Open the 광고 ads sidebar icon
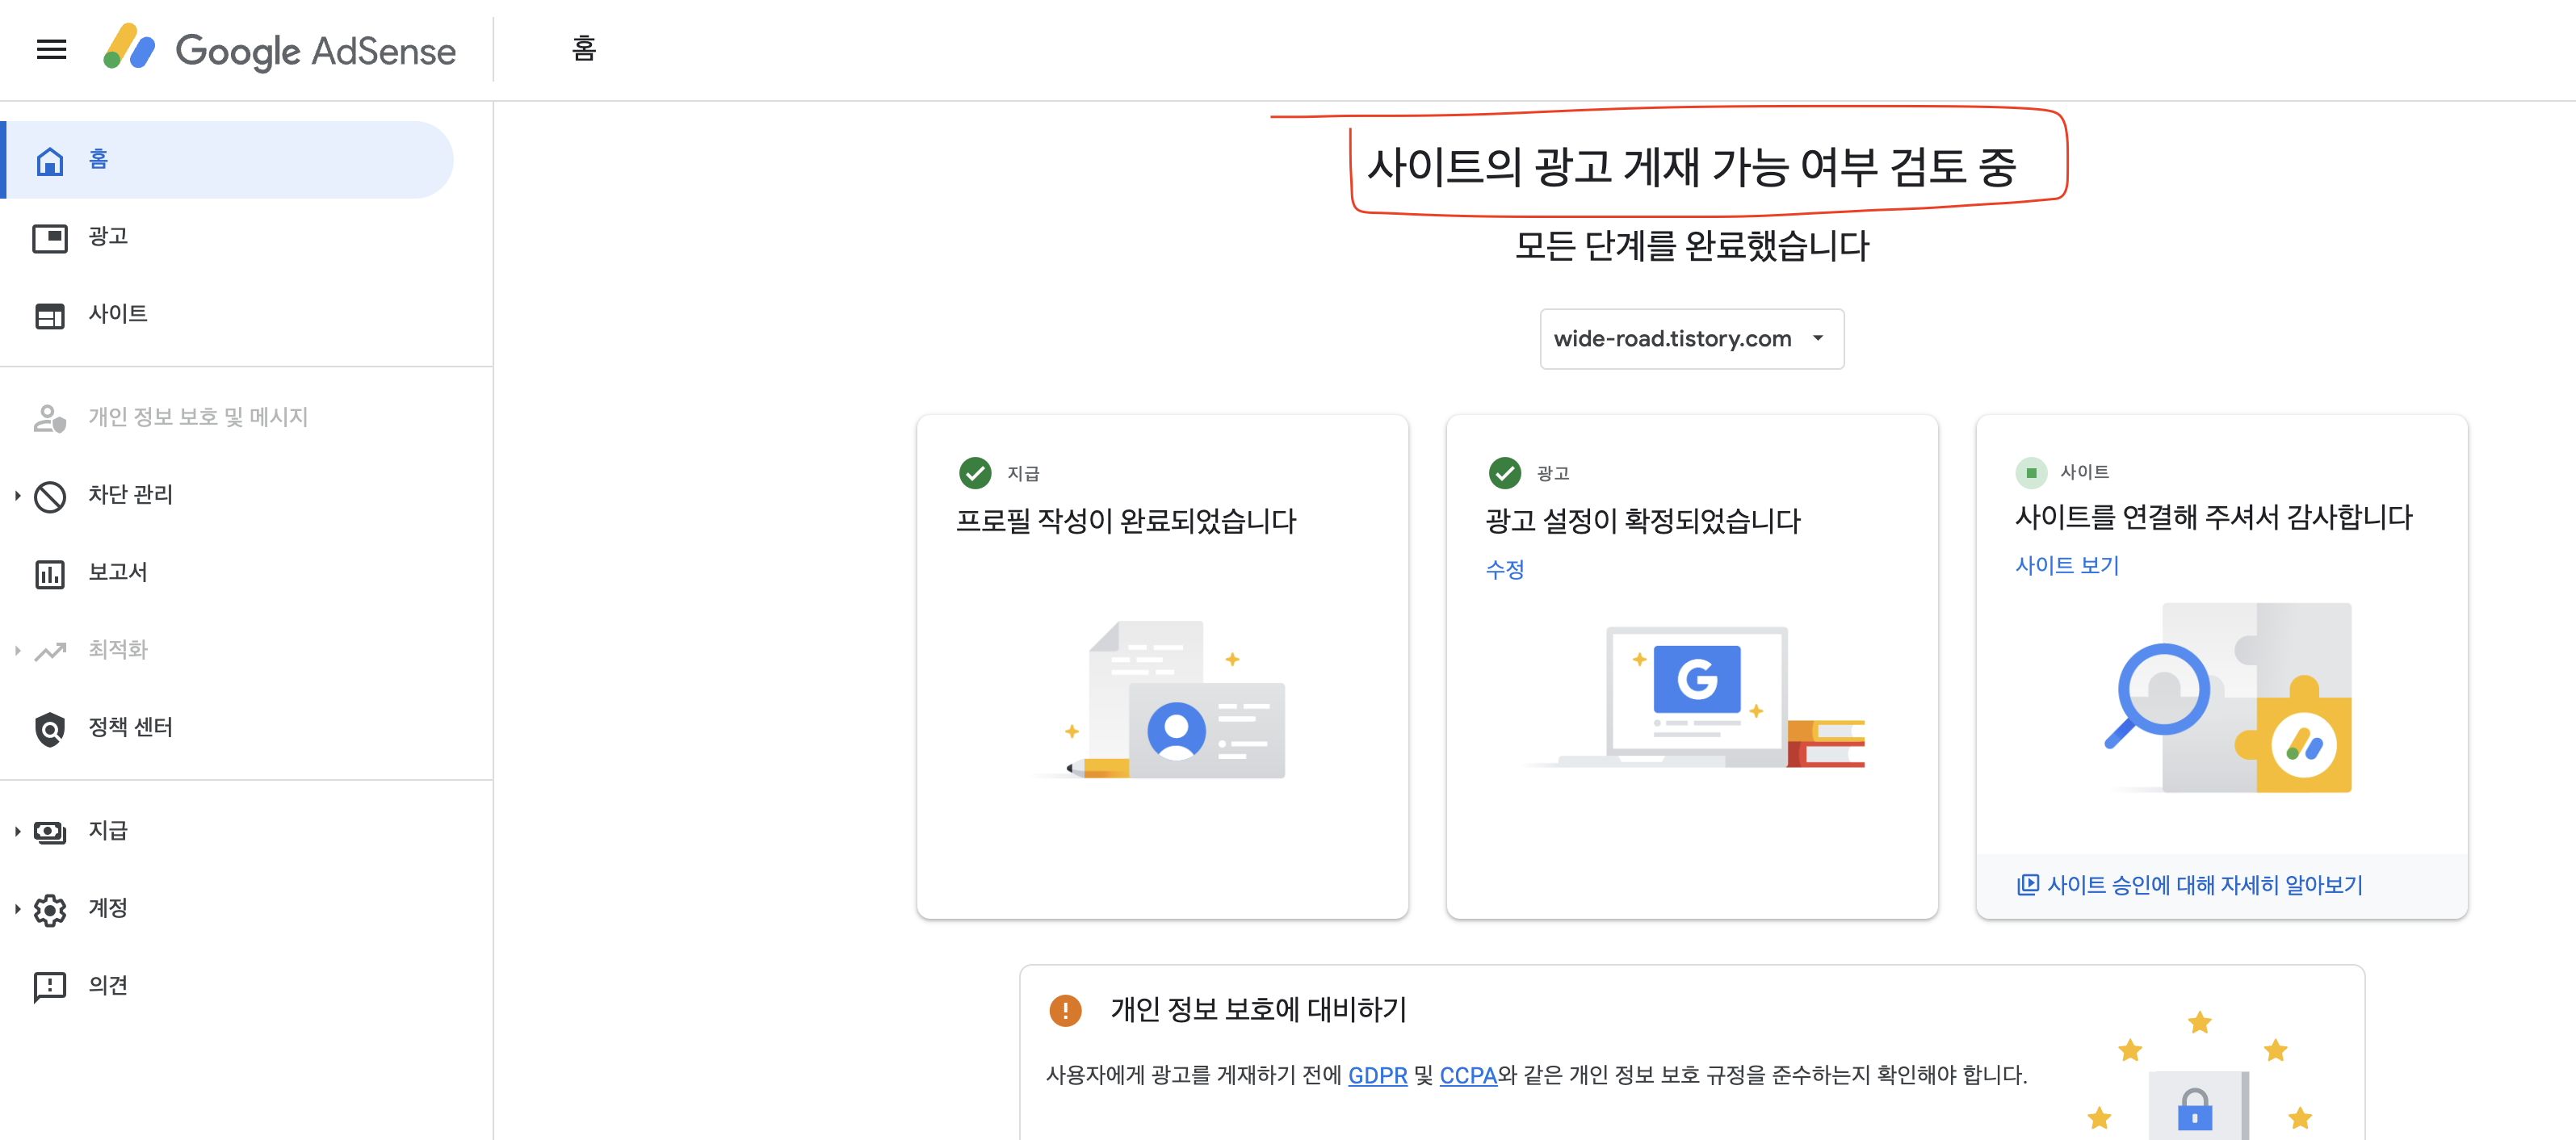 [x=50, y=238]
